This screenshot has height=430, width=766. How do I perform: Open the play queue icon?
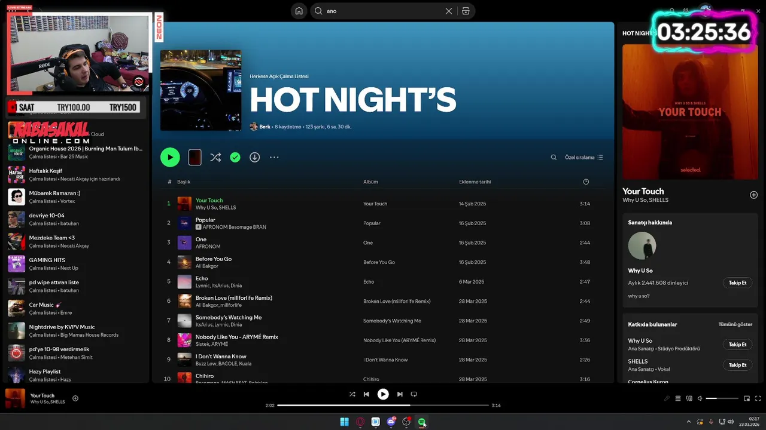[x=678, y=398]
